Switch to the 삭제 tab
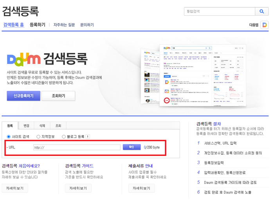 42,126
